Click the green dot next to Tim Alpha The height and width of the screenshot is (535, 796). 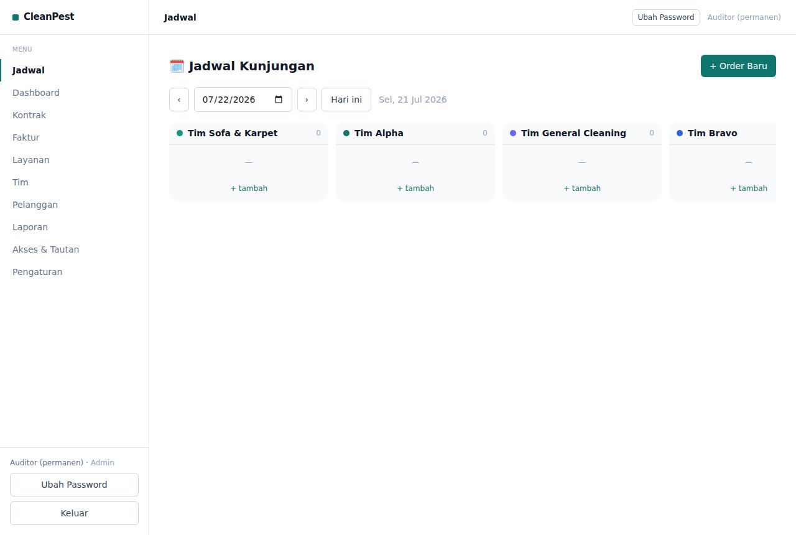346,133
